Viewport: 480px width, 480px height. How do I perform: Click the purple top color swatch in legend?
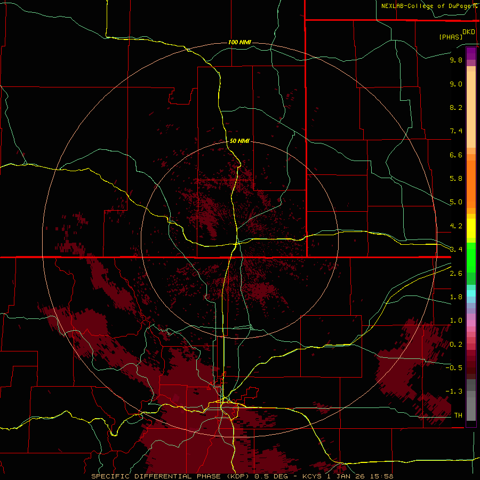tap(471, 53)
